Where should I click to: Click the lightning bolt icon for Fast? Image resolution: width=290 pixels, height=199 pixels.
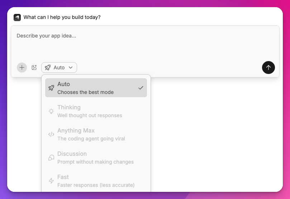point(51,181)
